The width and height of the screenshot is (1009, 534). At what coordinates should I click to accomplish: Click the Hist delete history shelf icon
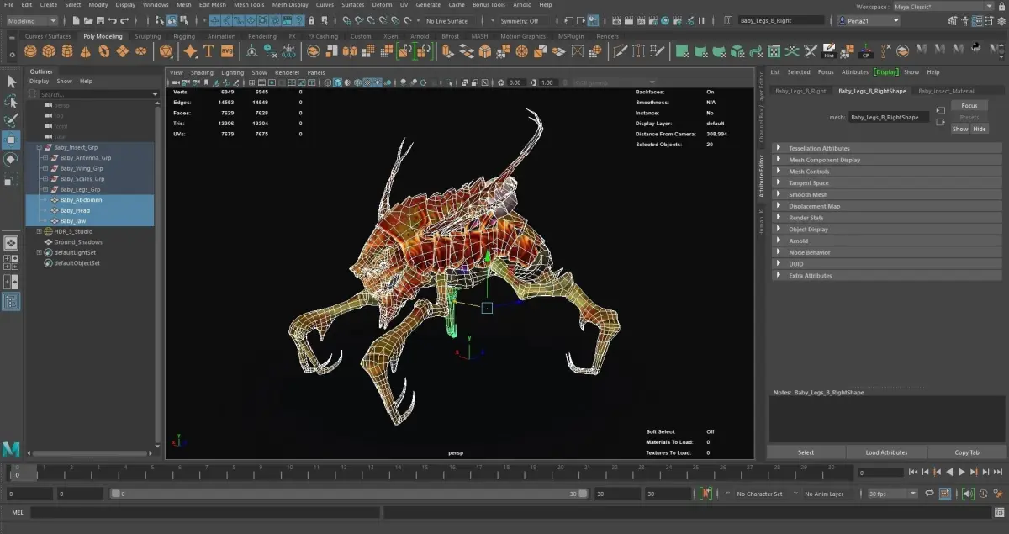828,51
